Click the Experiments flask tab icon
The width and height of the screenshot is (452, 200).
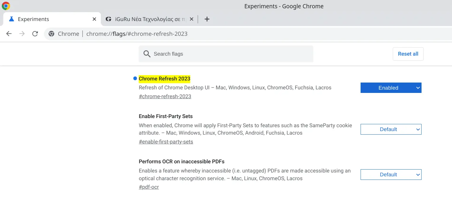point(12,19)
